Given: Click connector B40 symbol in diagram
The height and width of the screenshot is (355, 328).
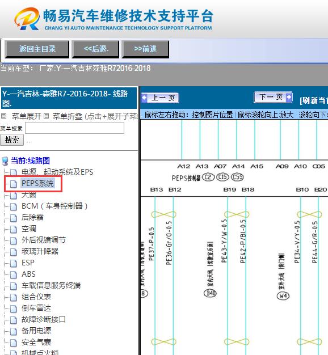Looking at the screenshot, I should click(x=210, y=293).
